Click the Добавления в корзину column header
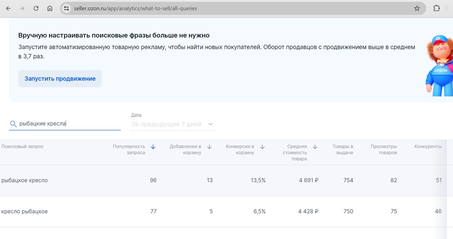The image size is (453, 239). pyautogui.click(x=185, y=150)
